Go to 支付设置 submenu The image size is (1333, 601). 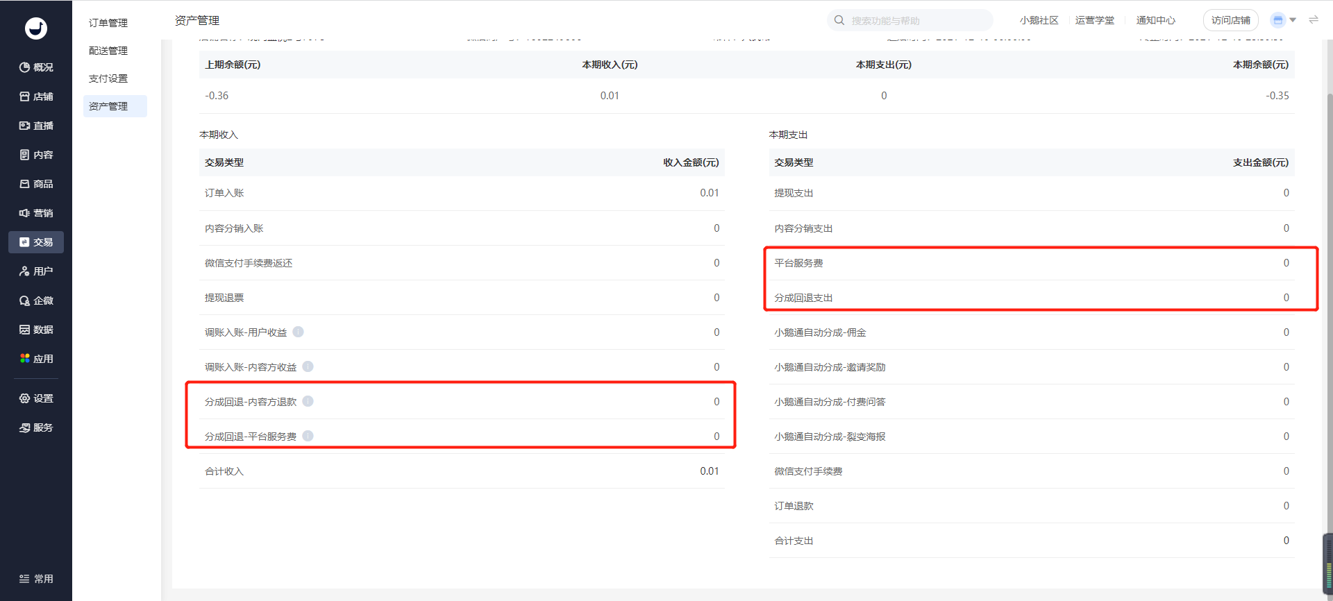(108, 78)
